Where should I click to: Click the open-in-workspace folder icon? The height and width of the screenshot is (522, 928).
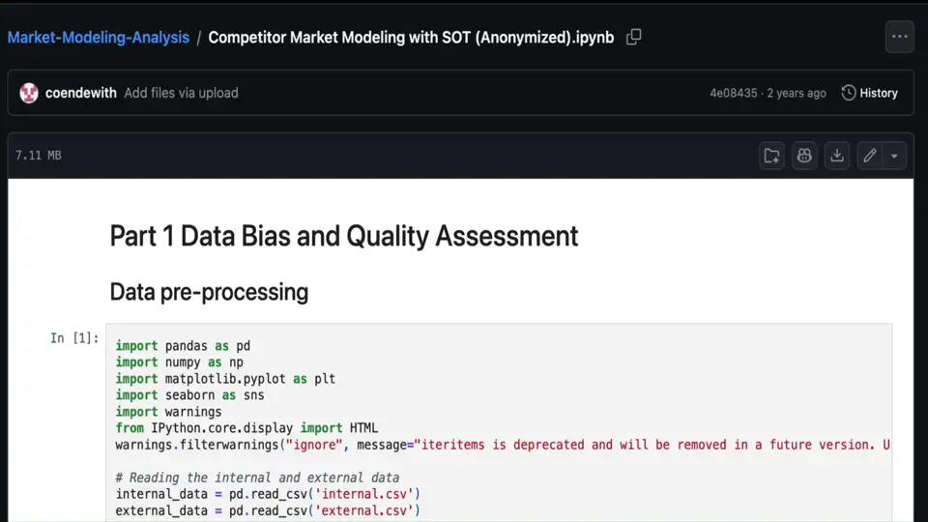coord(771,156)
